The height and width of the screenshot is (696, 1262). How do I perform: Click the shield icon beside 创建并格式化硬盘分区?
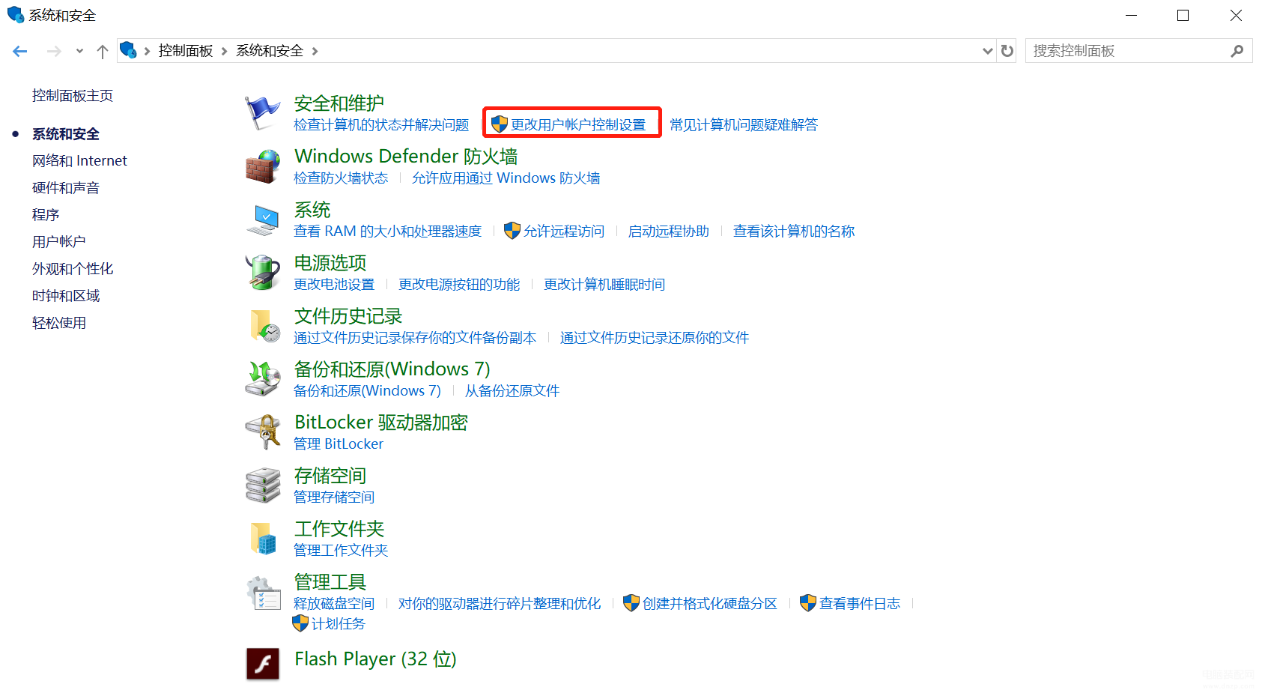pos(631,603)
